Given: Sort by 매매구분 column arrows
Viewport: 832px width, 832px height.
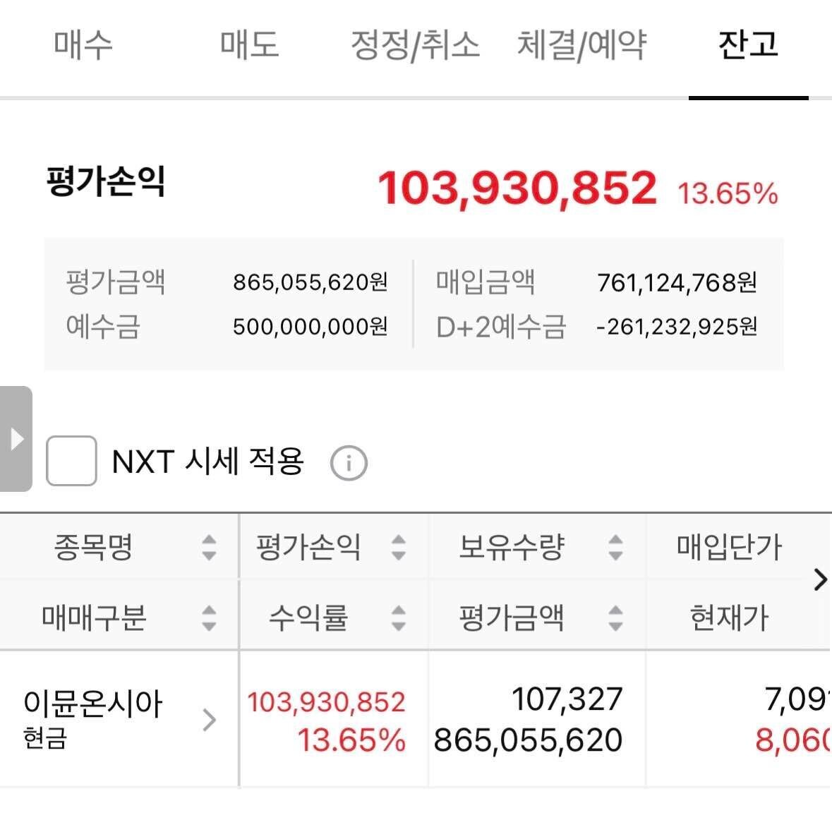Looking at the screenshot, I should (x=208, y=617).
